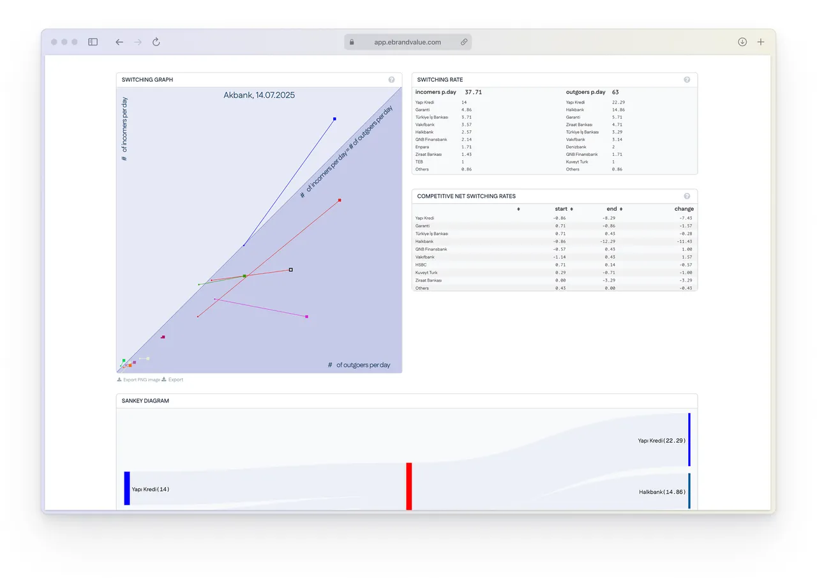Click Halkbank end value "-12.29"

click(x=608, y=241)
